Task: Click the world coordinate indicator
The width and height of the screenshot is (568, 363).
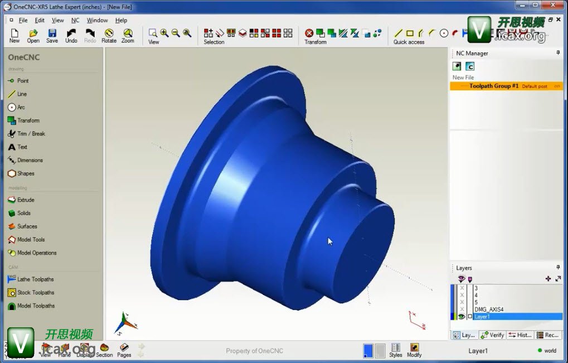Action: (x=547, y=350)
